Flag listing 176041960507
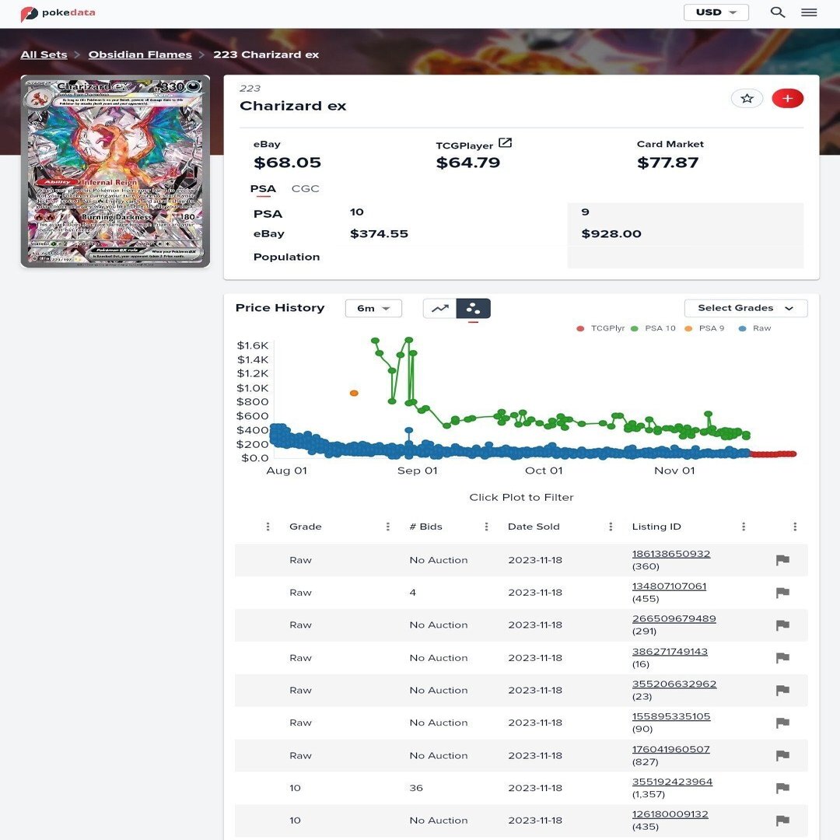 tap(782, 755)
